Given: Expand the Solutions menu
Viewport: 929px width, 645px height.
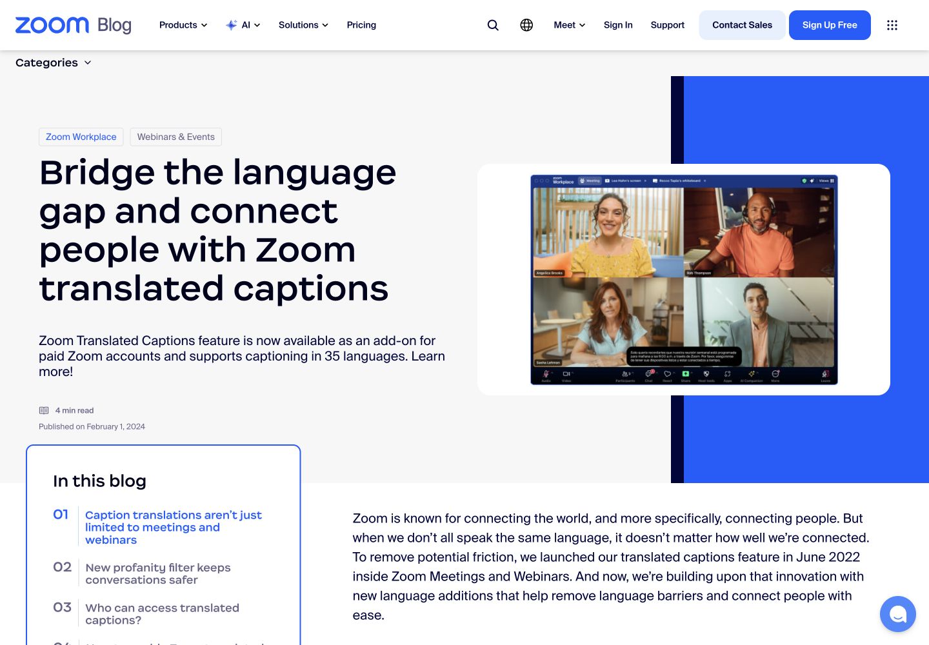Looking at the screenshot, I should click(303, 25).
